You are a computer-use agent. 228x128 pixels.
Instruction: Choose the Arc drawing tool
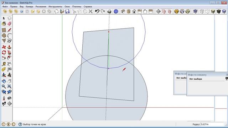[x=10, y=36]
